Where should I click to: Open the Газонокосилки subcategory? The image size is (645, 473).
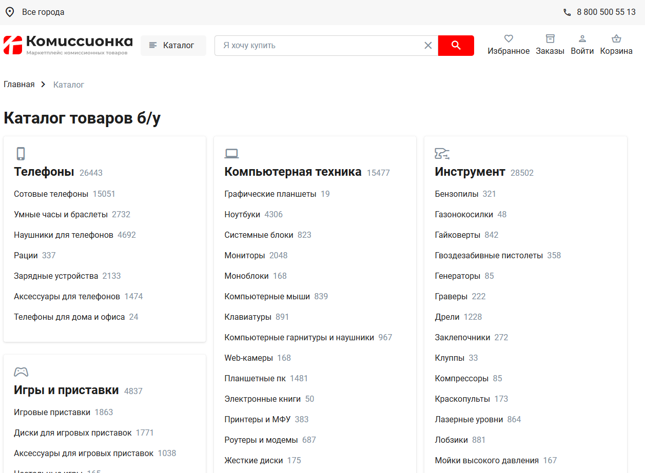coord(464,214)
